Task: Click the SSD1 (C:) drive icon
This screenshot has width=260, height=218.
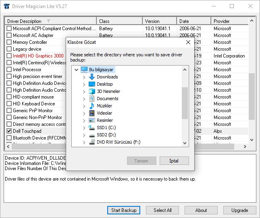Action: click(x=92, y=128)
